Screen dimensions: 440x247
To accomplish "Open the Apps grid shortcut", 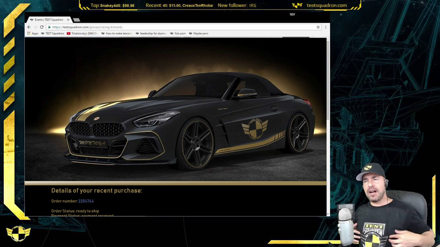I will click(x=33, y=33).
